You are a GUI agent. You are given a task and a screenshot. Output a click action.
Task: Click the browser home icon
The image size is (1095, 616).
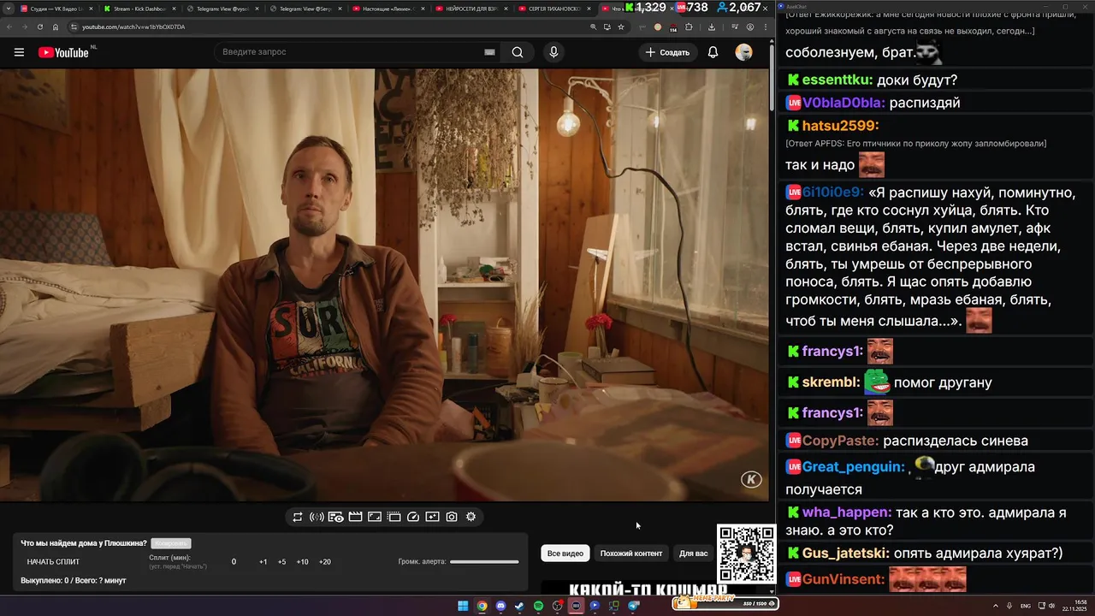56,27
